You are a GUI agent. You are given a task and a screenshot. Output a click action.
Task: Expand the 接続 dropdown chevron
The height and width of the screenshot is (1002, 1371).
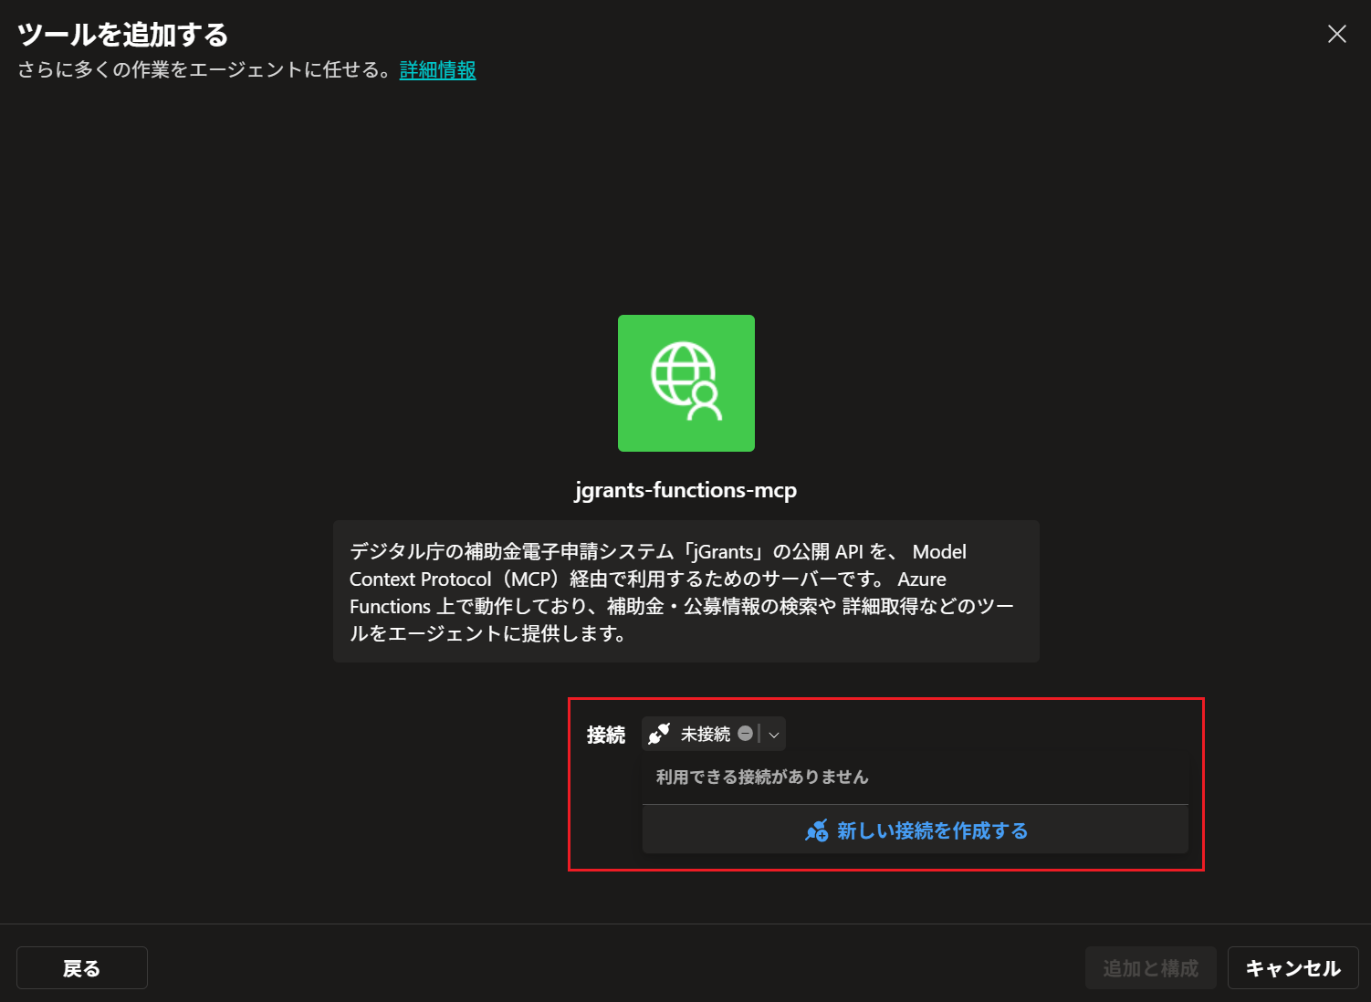(772, 733)
